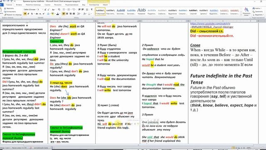Open Выделить (Select) dropdown
The height and width of the screenshot is (150, 266).
[x=258, y=15]
